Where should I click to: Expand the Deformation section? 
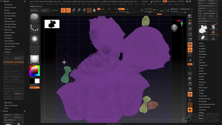pos(203,74)
